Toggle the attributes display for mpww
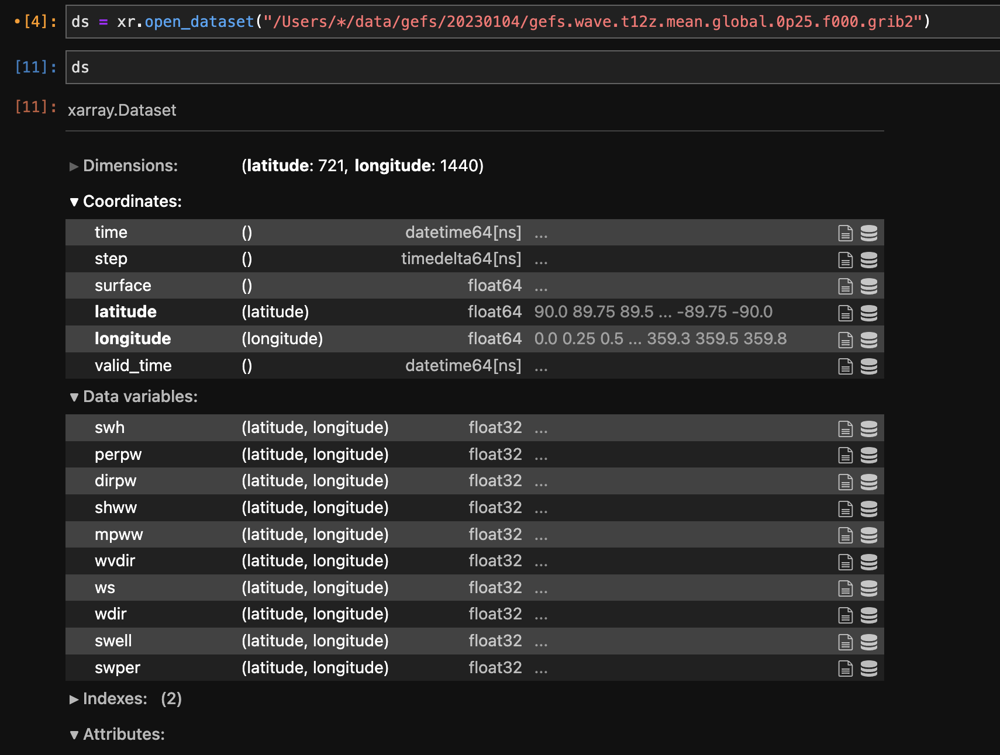The width and height of the screenshot is (1000, 755). point(846,534)
